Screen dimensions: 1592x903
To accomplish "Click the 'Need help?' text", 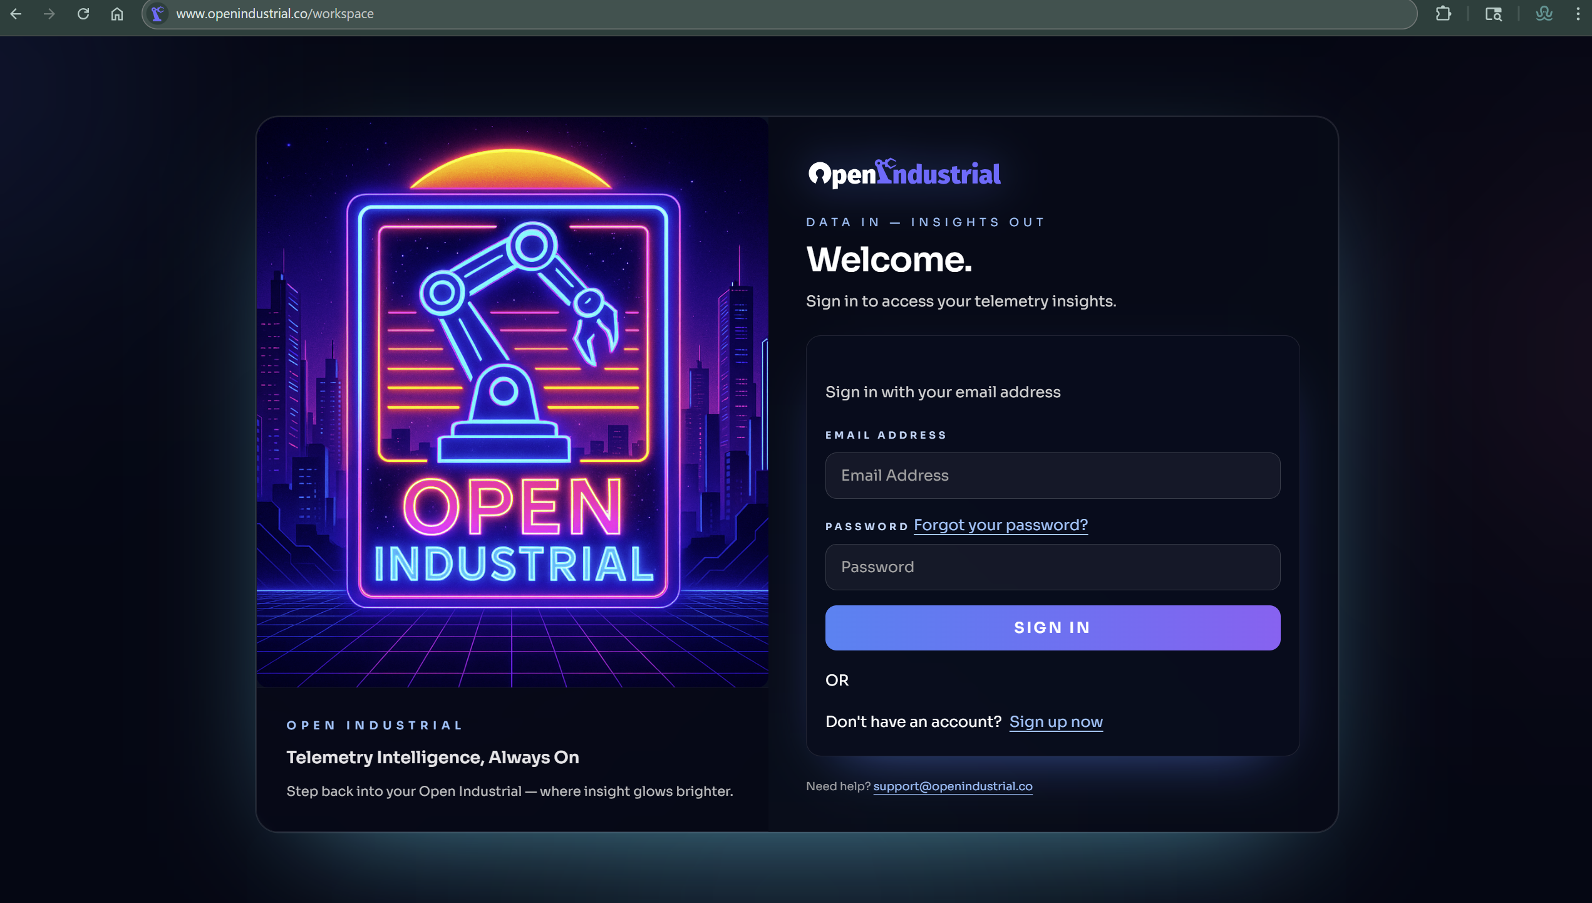I will (x=837, y=786).
